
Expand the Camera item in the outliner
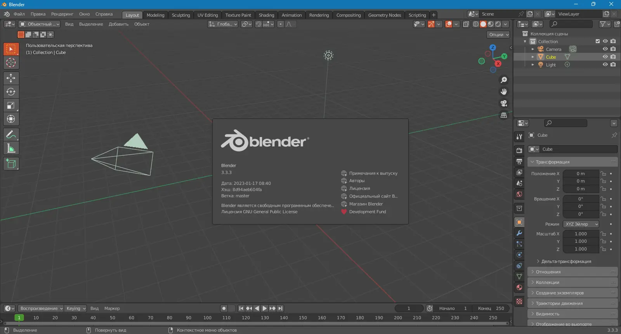click(533, 49)
